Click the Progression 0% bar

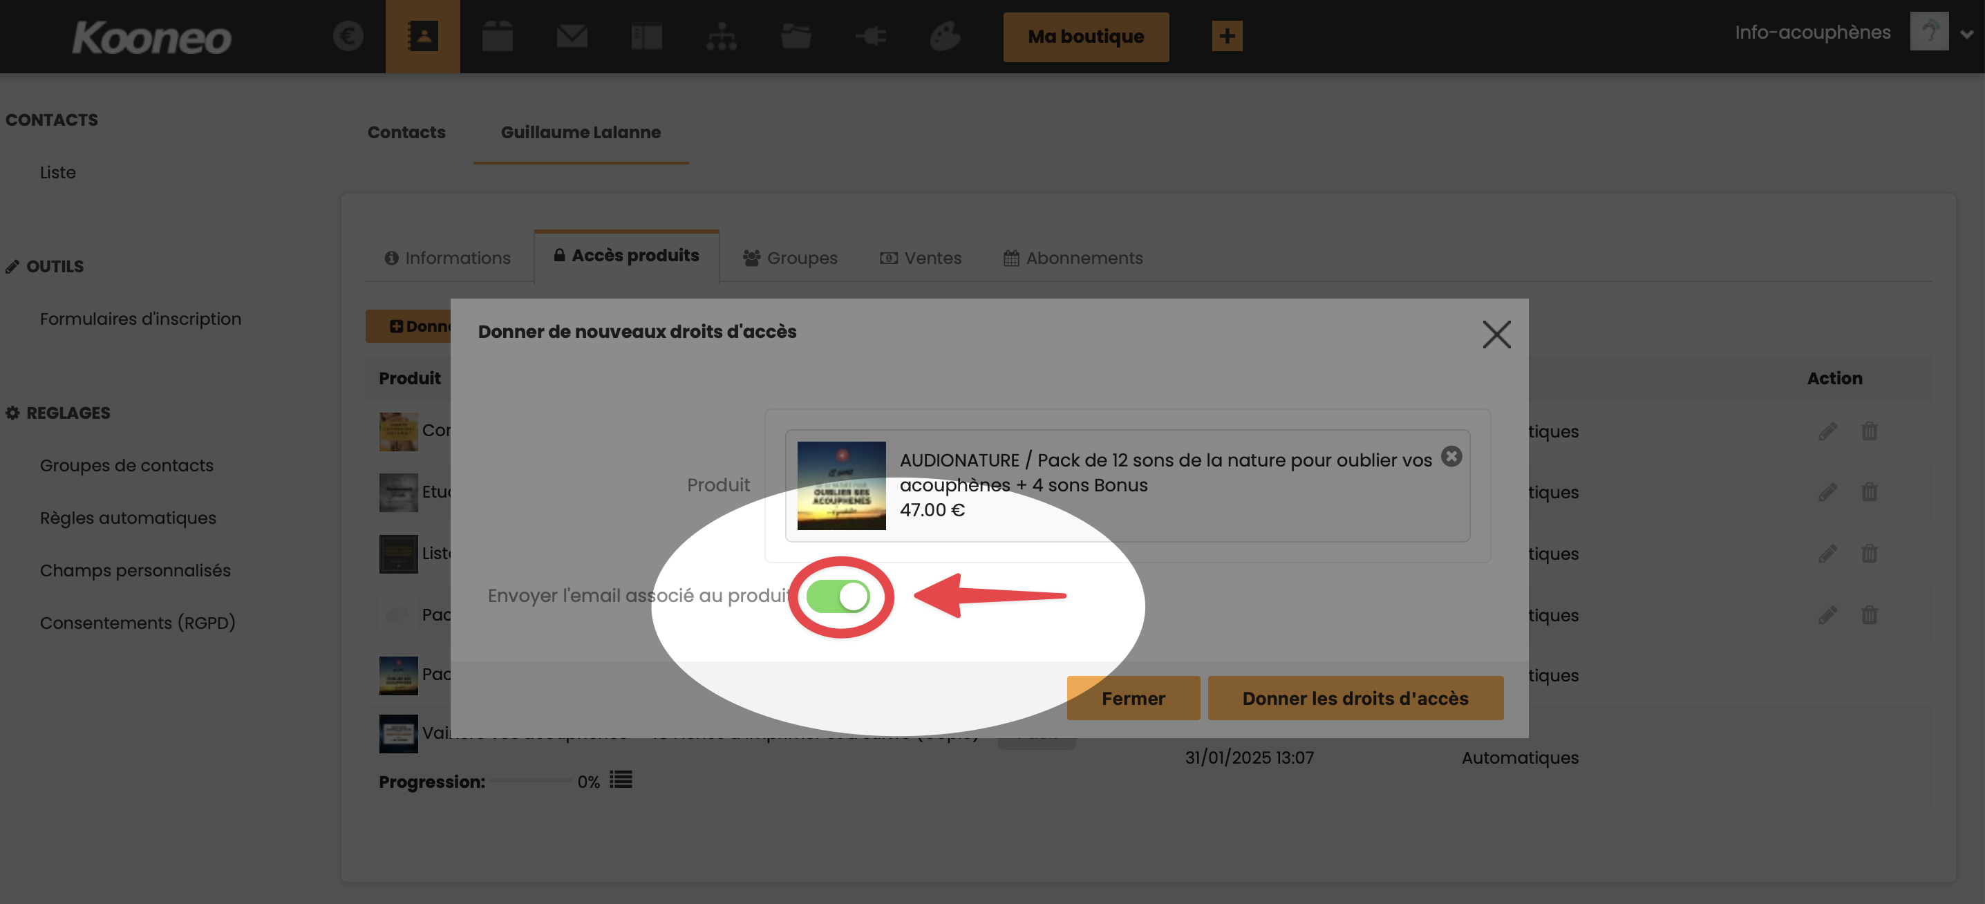531,781
